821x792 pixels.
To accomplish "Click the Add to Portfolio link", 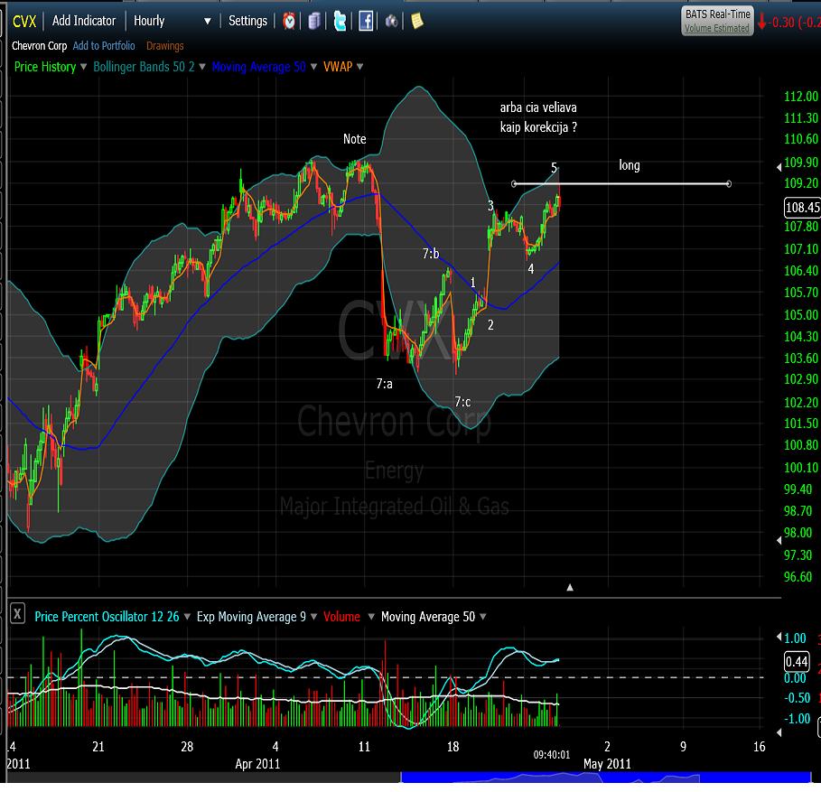I will click(104, 46).
